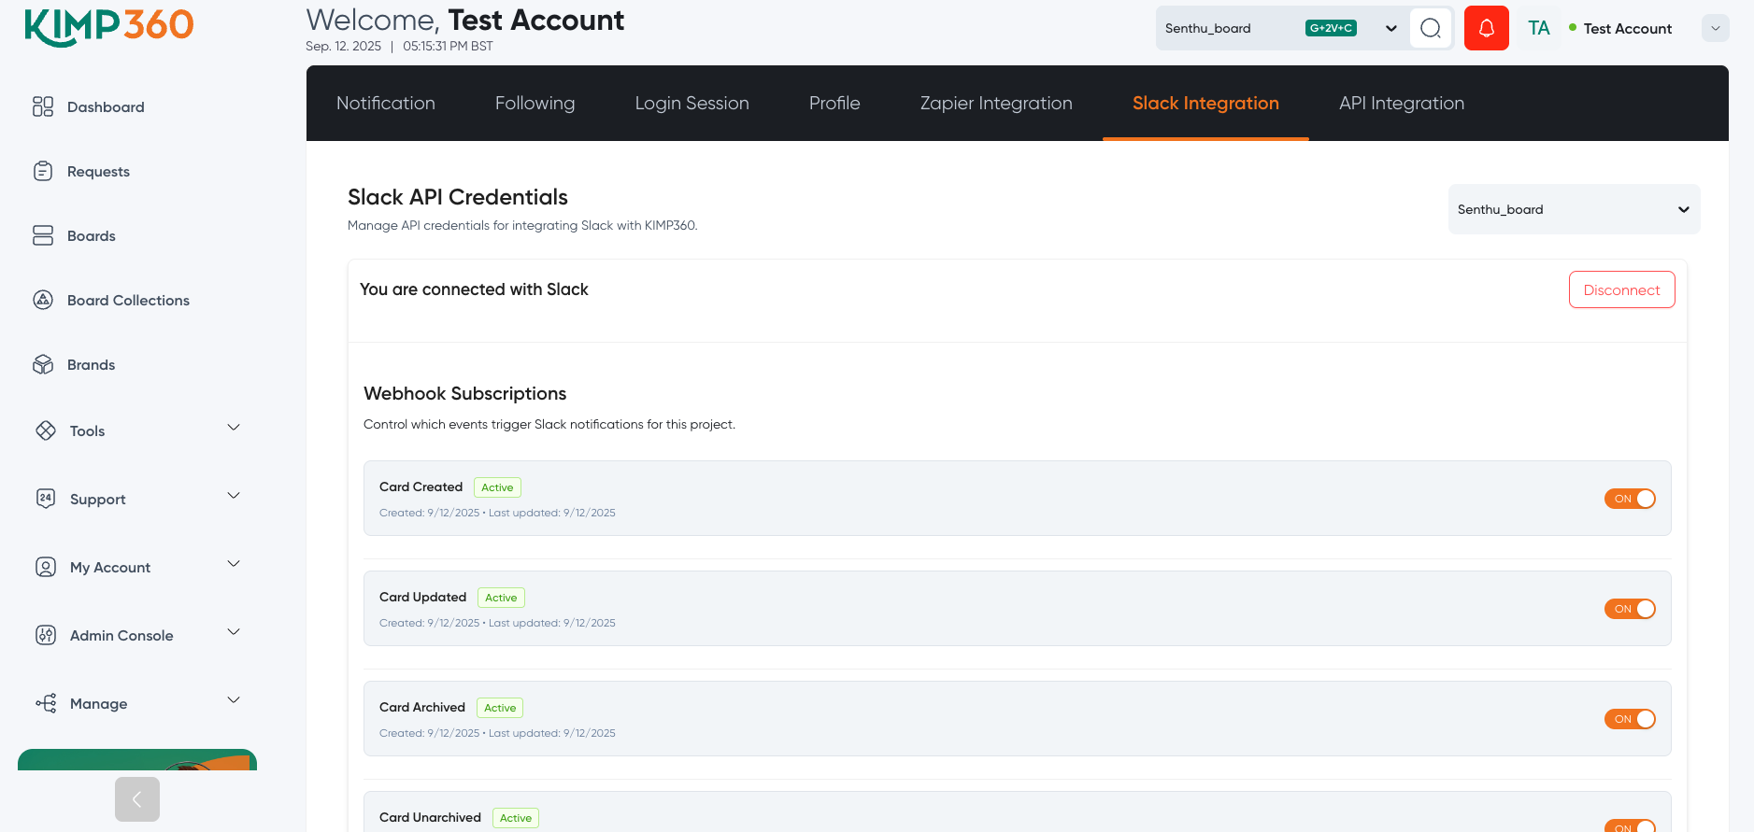1754x832 pixels.
Task: Open the Boards menu link
Action: click(92, 235)
